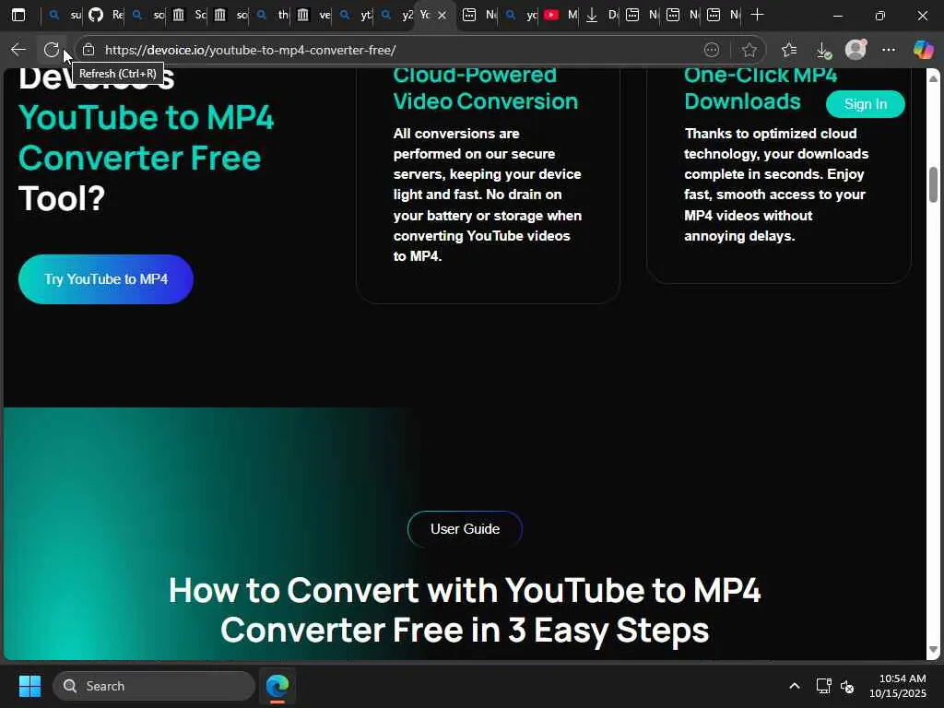
Task: Switch to the 'yt' search tab
Action: (x=355, y=15)
